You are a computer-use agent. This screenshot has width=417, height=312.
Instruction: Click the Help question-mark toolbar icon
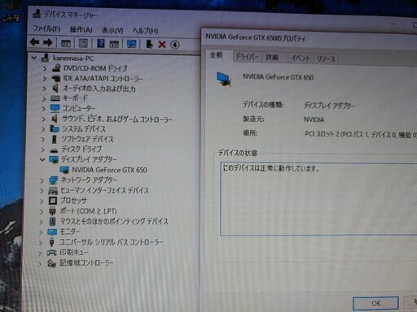(x=101, y=43)
